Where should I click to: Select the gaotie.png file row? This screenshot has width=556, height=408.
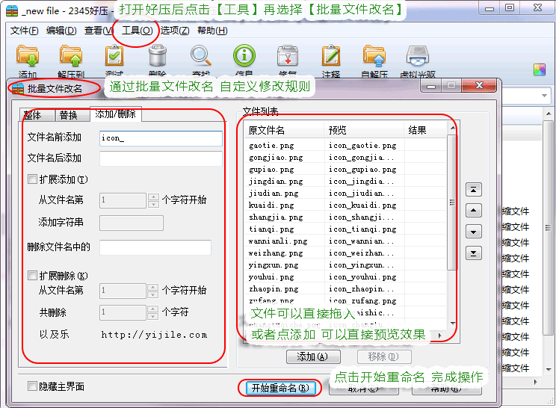[345, 145]
